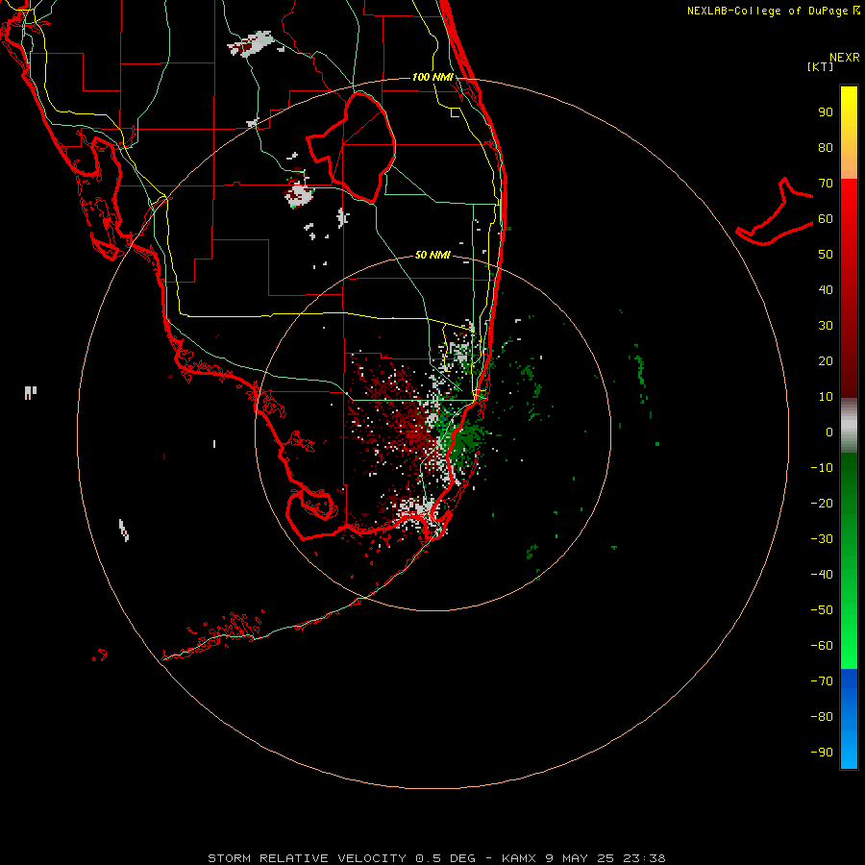Click the NEXR label above the color bar
The width and height of the screenshot is (865, 865).
click(x=845, y=57)
